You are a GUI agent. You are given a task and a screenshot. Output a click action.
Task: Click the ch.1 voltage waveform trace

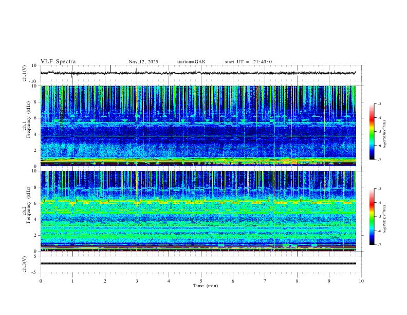point(198,73)
